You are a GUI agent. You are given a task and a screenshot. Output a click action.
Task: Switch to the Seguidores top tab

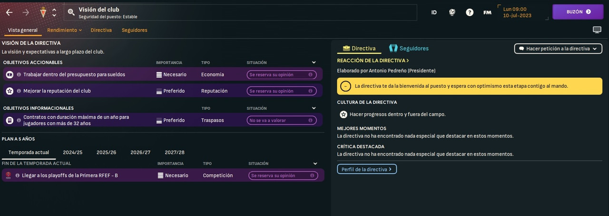[x=135, y=30]
